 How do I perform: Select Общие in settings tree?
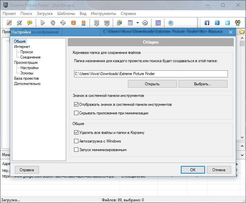[x=20, y=41]
